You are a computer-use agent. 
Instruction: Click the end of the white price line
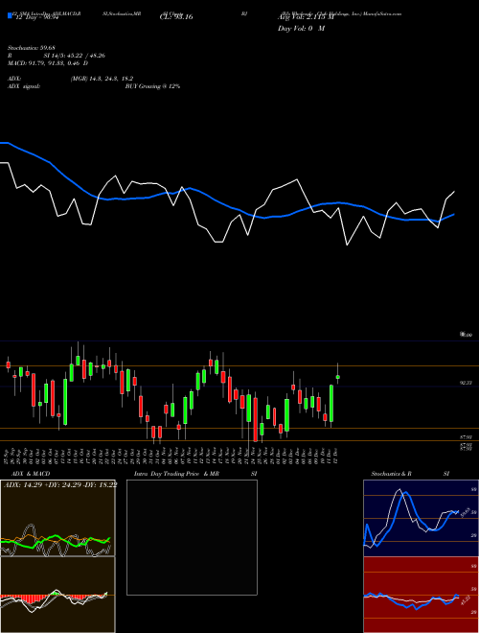coord(454,192)
